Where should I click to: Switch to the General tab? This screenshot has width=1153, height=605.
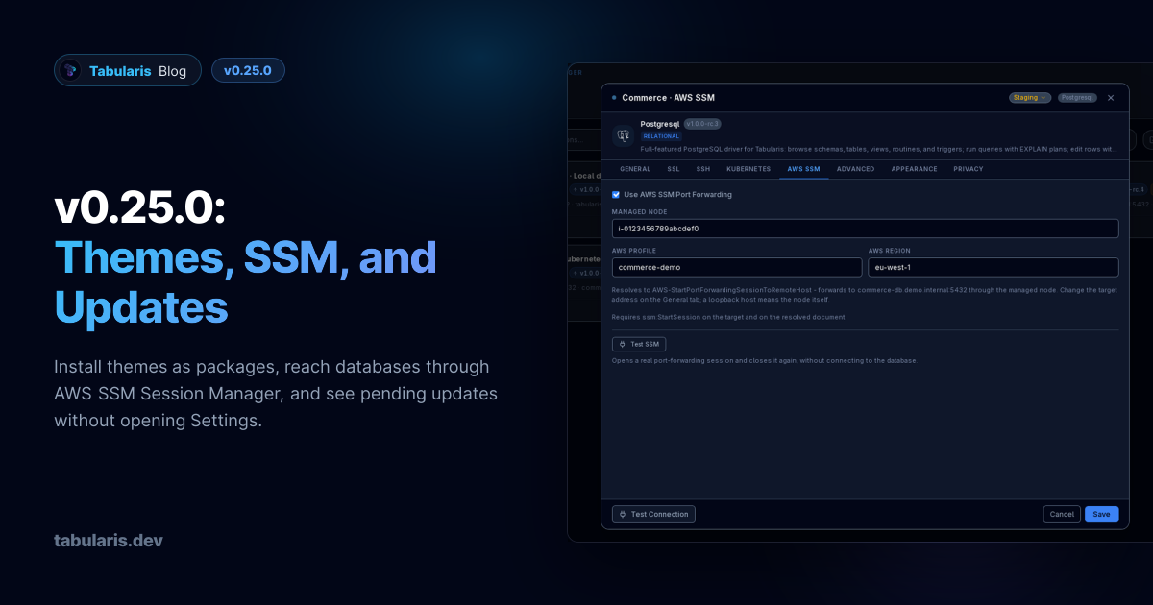(635, 169)
